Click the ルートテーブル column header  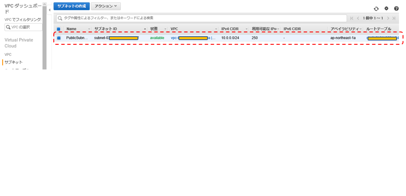coord(379,29)
